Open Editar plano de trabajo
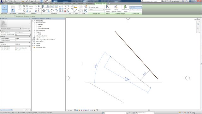The width and height of the screenshot is (202, 114). pos(116,9)
